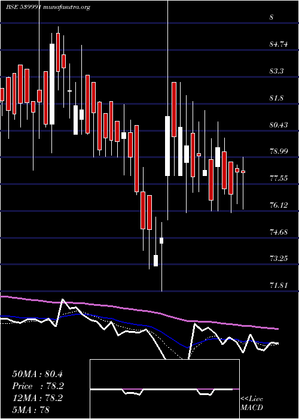
Task: Click the Price : 78.2 readout
Action: coord(38,386)
